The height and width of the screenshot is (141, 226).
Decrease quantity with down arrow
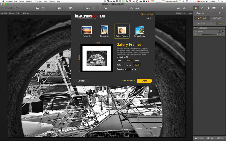(132, 69)
